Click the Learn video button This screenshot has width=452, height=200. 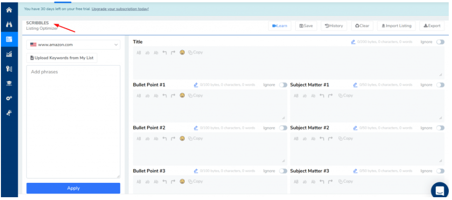point(279,26)
